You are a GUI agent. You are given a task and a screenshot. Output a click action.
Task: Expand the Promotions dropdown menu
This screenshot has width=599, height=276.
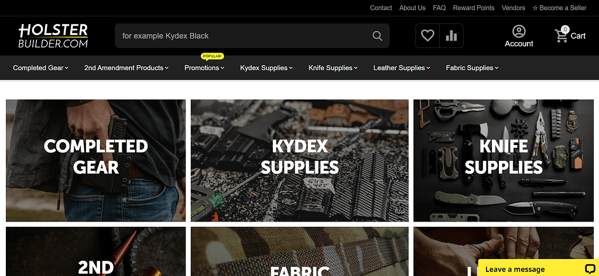pyautogui.click(x=204, y=68)
